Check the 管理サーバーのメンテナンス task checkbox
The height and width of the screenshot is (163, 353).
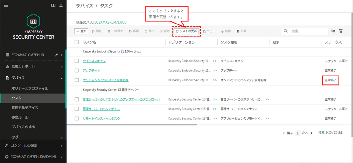77,109
